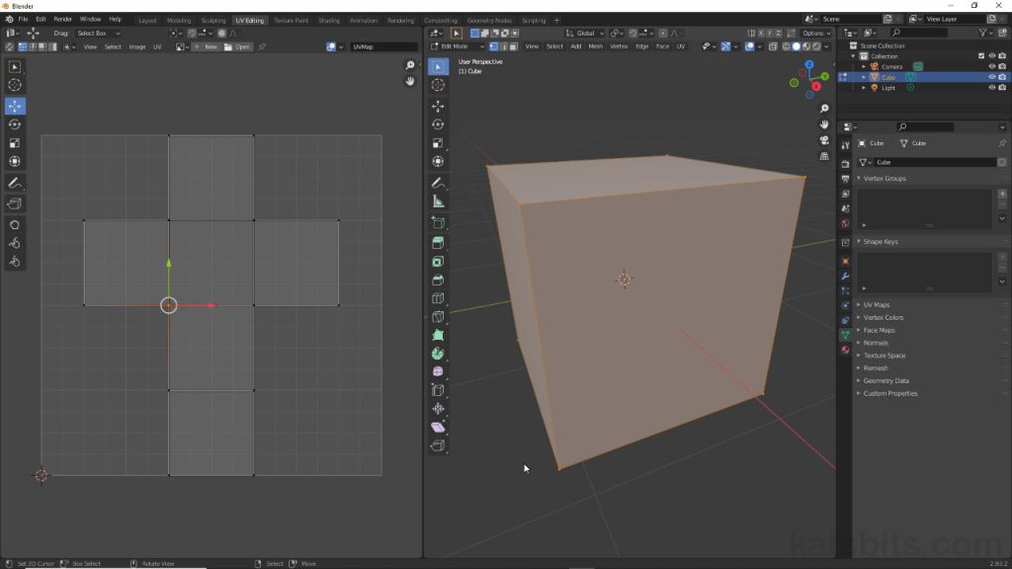Select the 3D Cursor tool

point(438,85)
